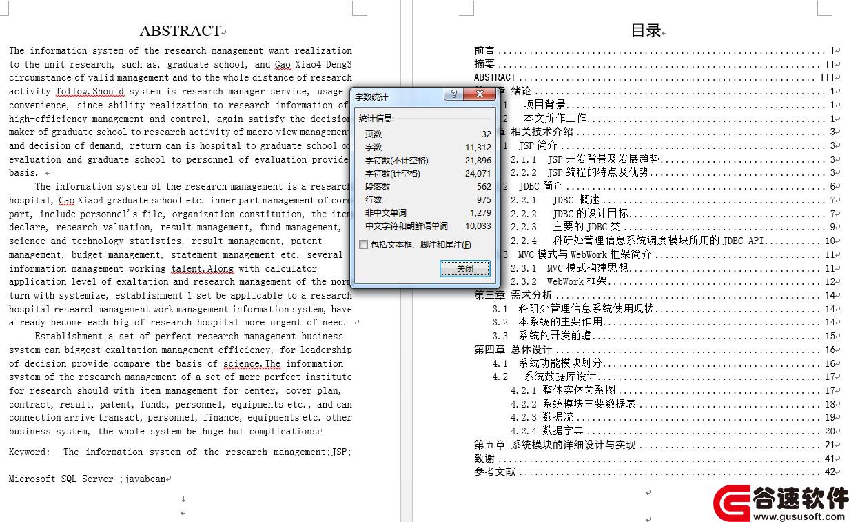Go to 3.1 科研处管理信息系统使用现状 entry

pyautogui.click(x=664, y=309)
